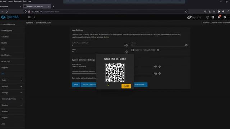The width and height of the screenshot is (230, 129).
Task: Show help for Two-Factor Auth for SSH
Action: (158, 50)
